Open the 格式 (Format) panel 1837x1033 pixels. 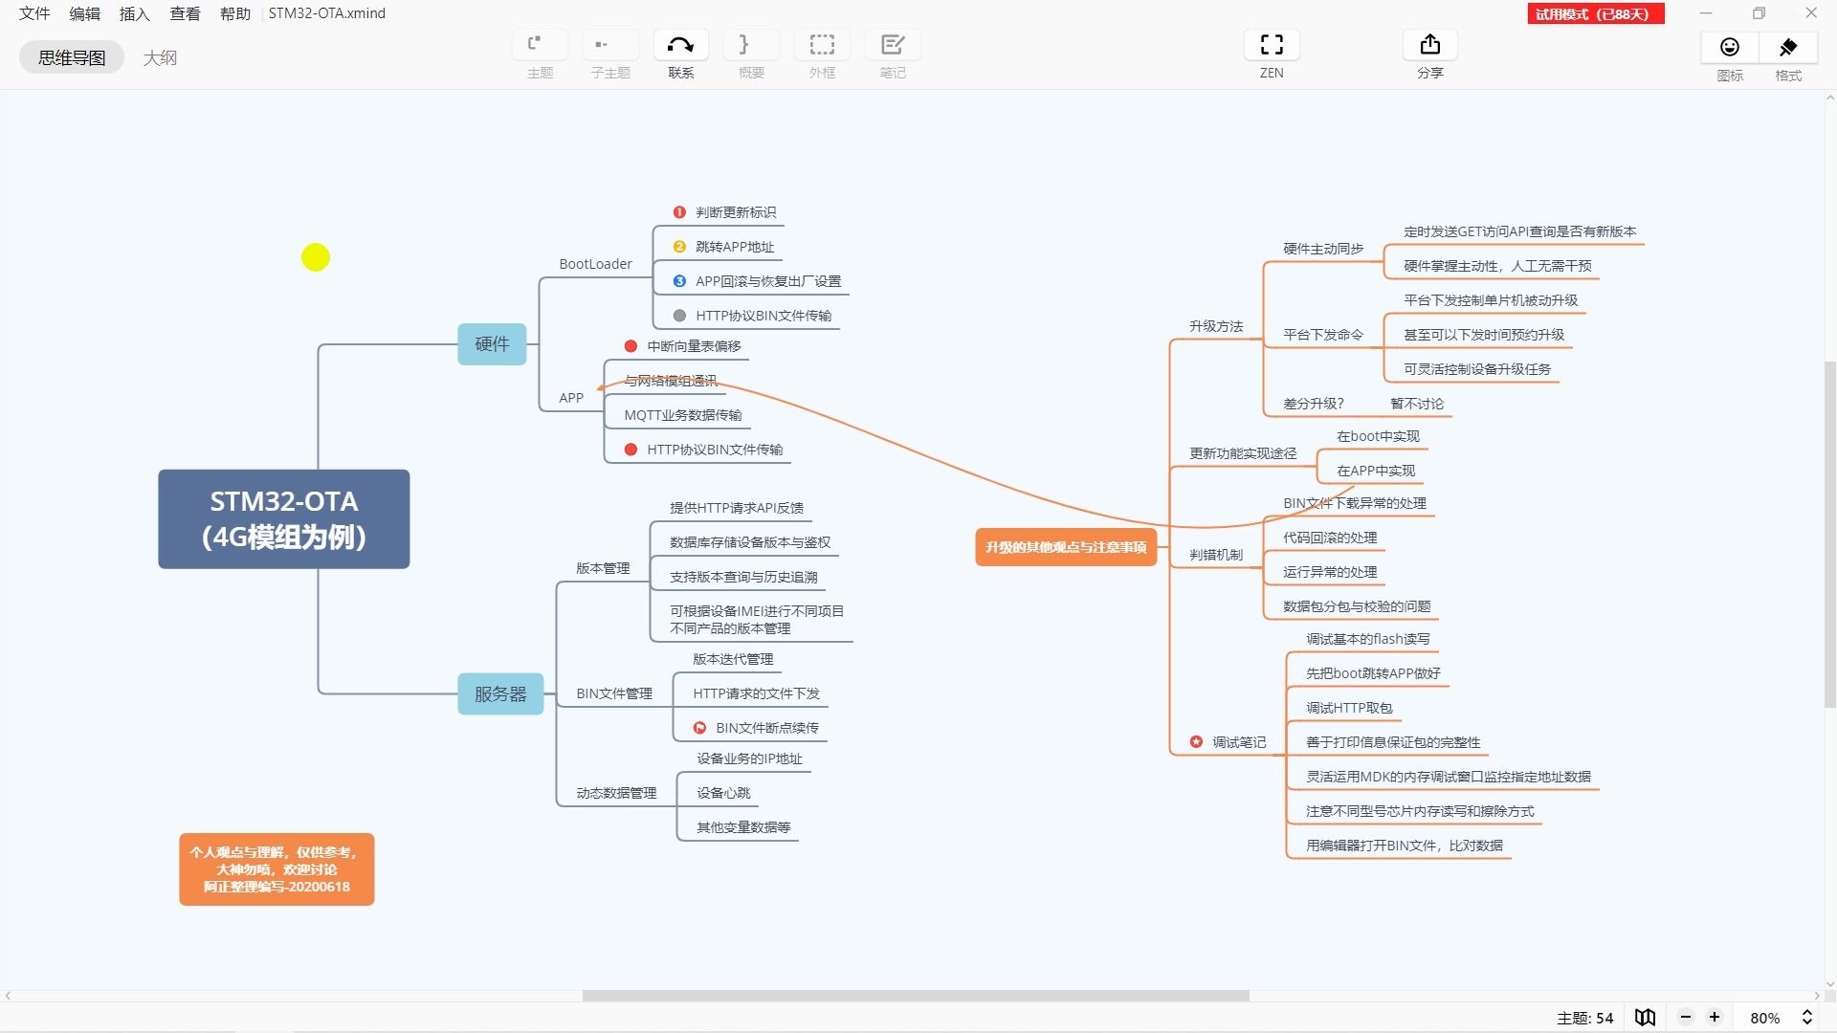pyautogui.click(x=1788, y=47)
